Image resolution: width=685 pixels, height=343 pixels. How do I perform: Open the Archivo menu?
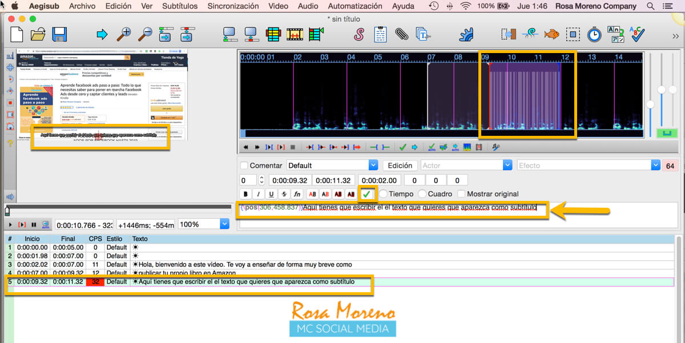tap(82, 6)
